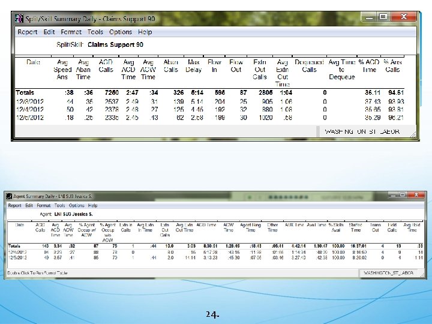Click the Aban Calls column header

coord(171,66)
